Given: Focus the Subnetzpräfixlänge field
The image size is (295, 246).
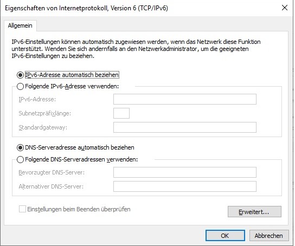Looking at the screenshot, I should pos(121,113).
